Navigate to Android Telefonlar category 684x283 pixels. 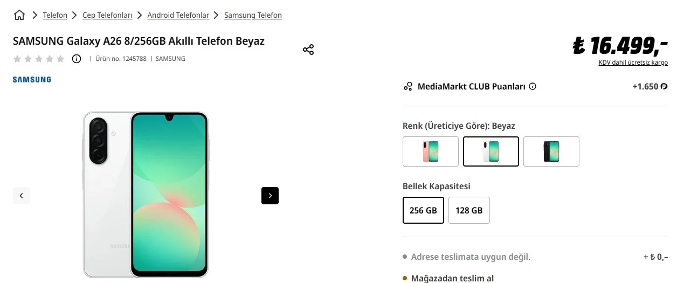178,15
